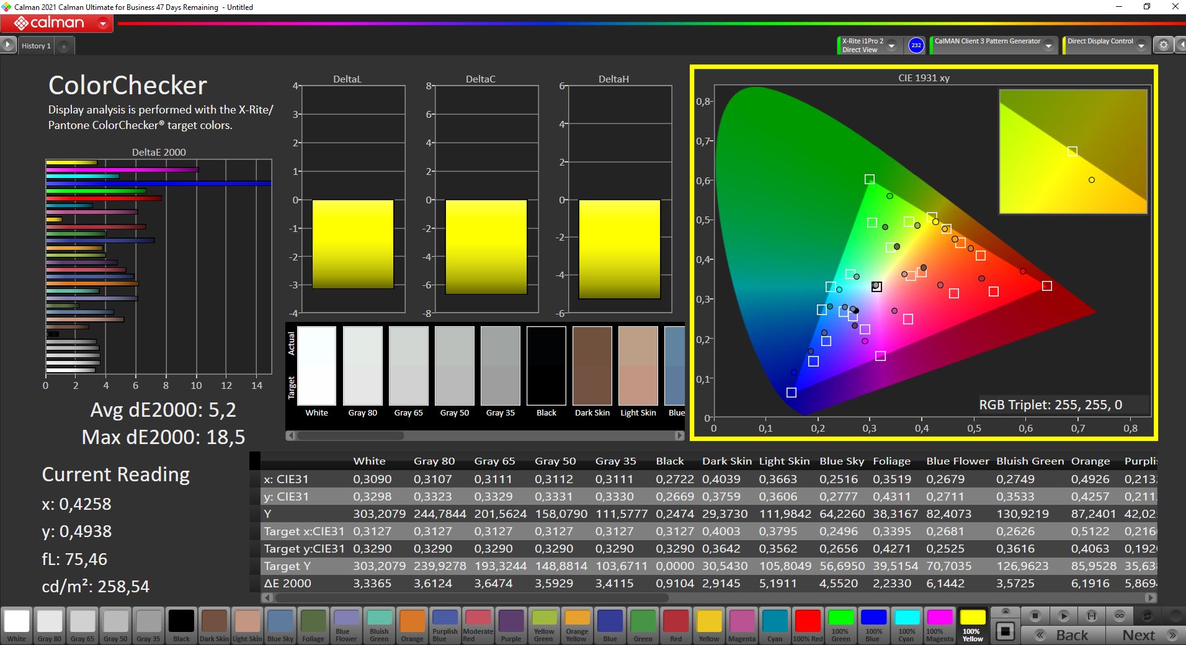The width and height of the screenshot is (1186, 645).
Task: Click the continuous read infinity icon
Action: pyautogui.click(x=1120, y=616)
